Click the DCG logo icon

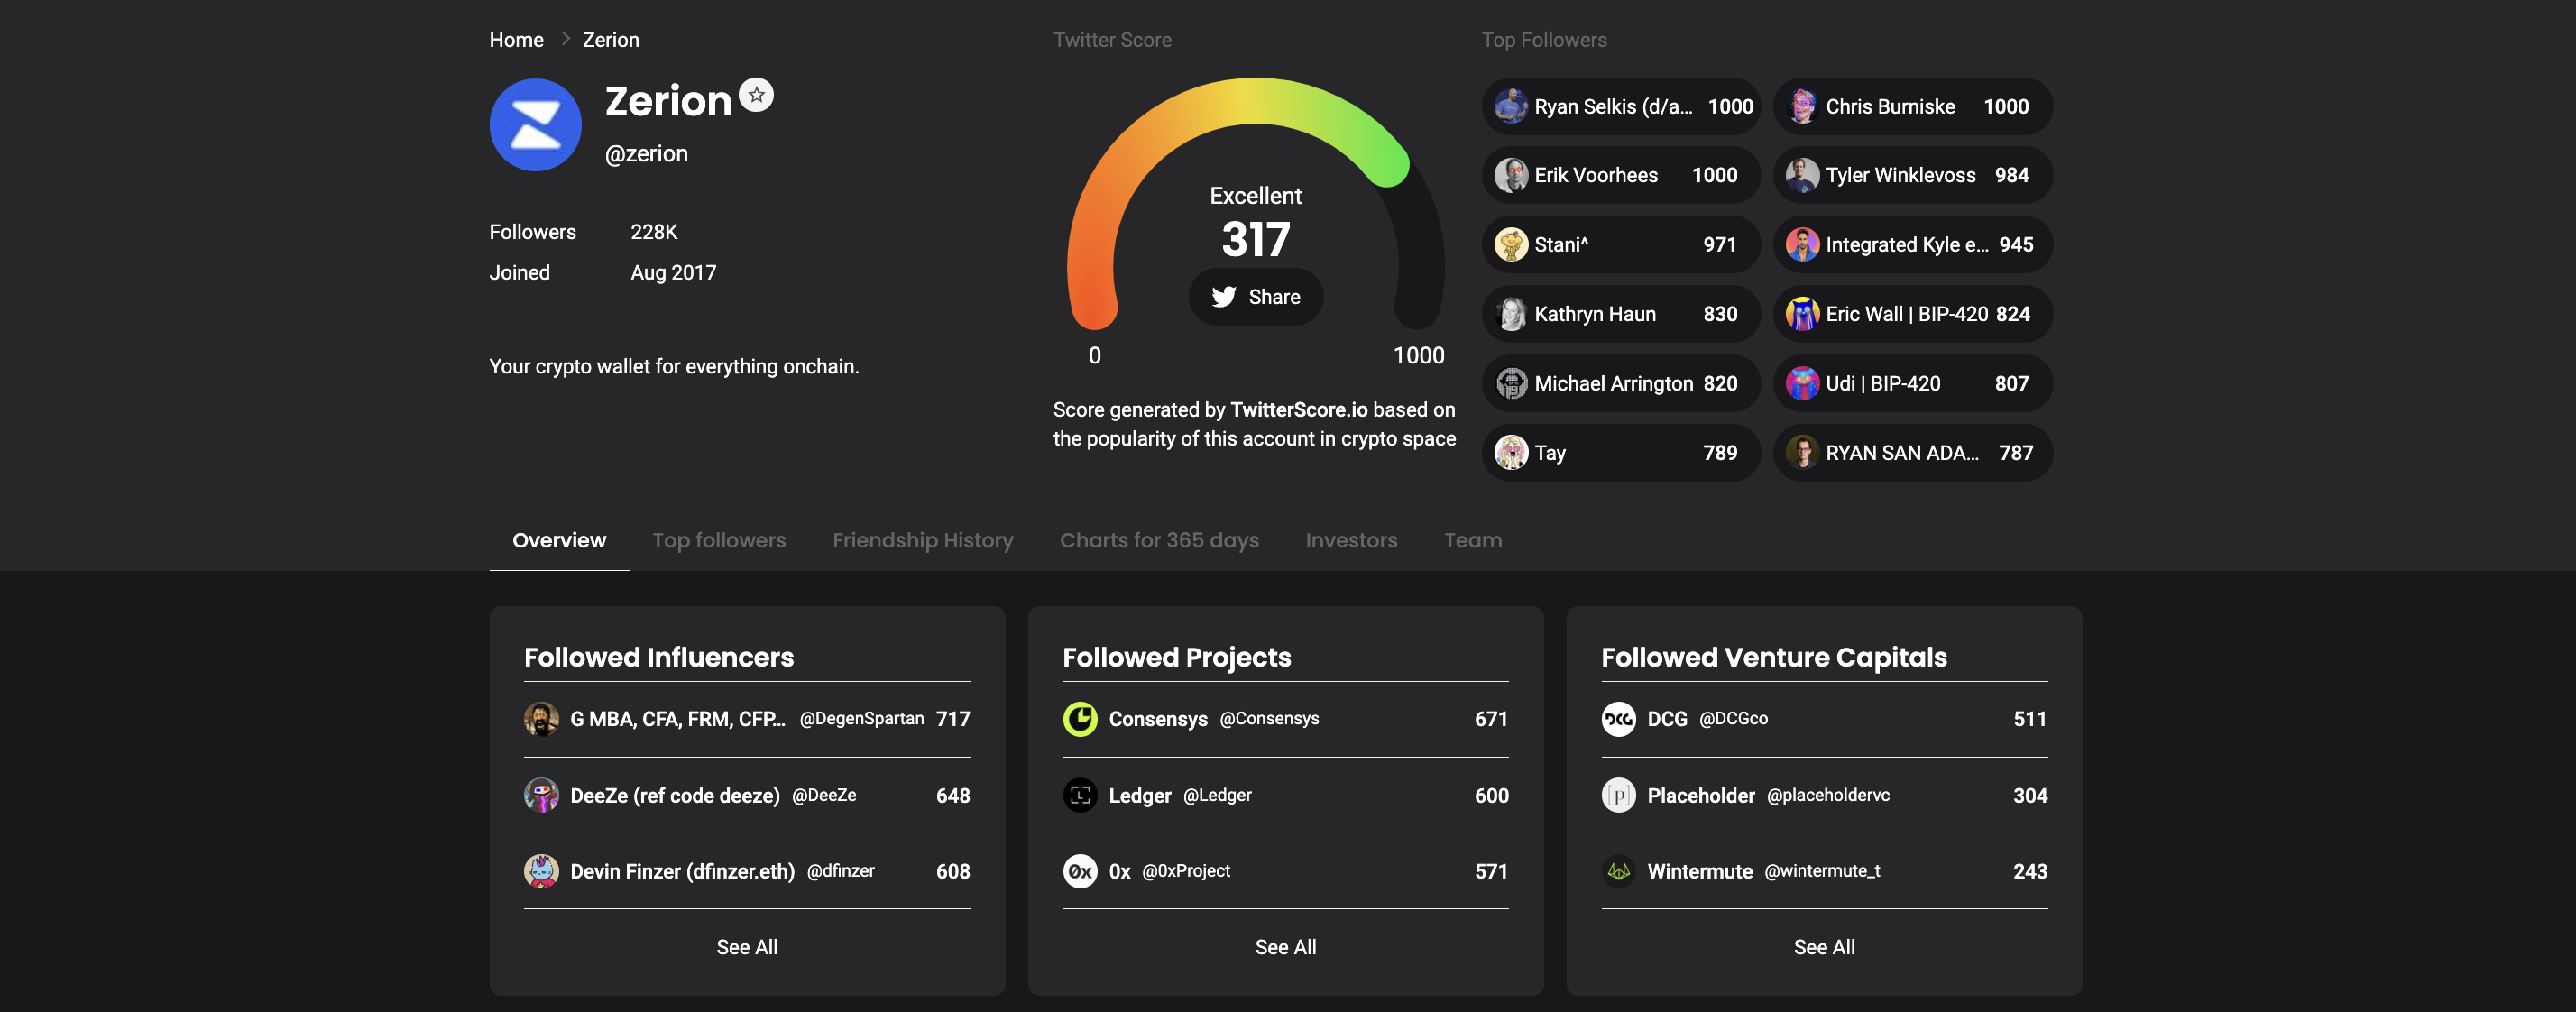click(x=1618, y=719)
